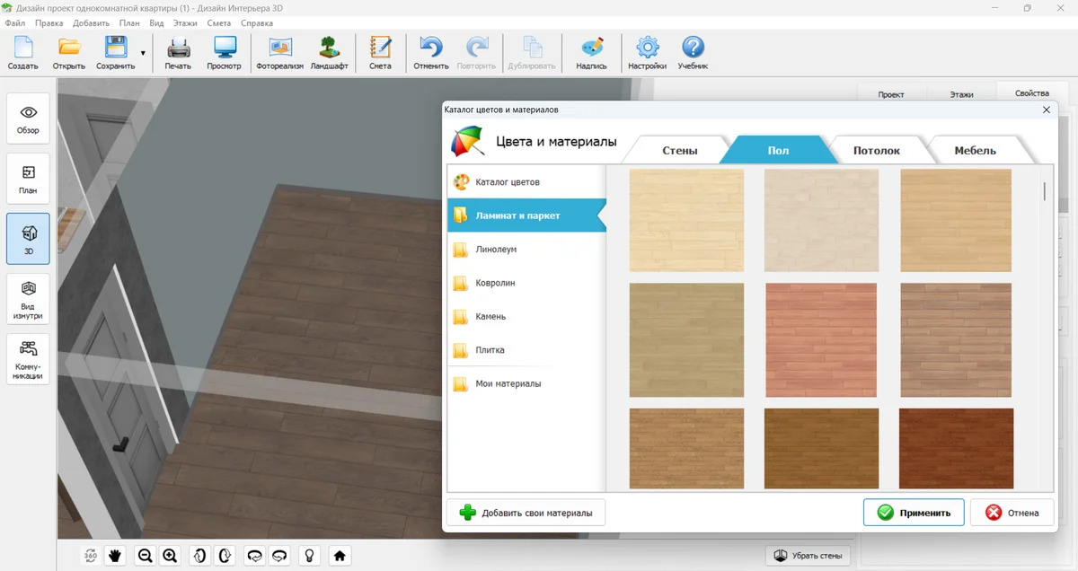Switch to the Обзор view mode
Viewport: 1078px width, 571px height.
tap(28, 119)
